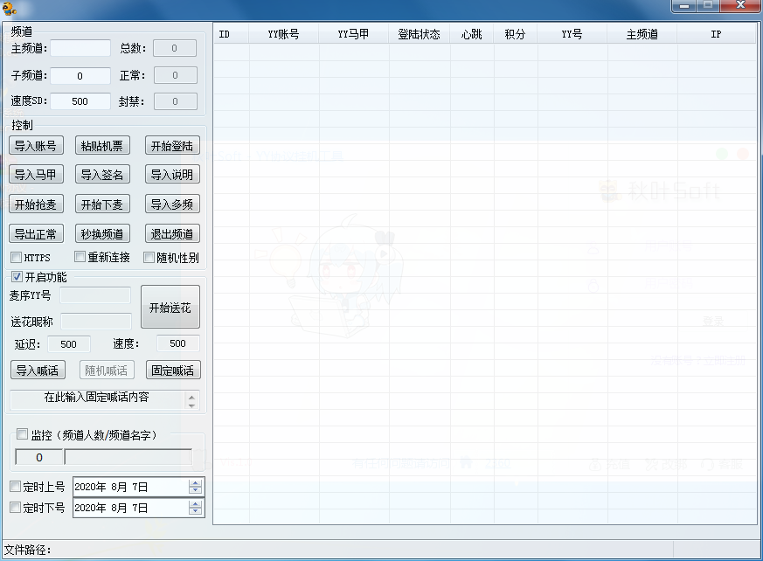Click the 封禁 count field
Image resolution: width=763 pixels, height=561 pixels.
click(176, 101)
